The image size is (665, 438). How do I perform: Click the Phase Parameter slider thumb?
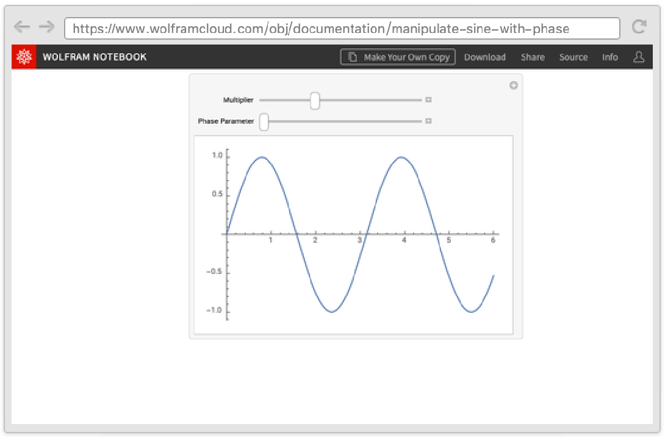click(x=264, y=122)
